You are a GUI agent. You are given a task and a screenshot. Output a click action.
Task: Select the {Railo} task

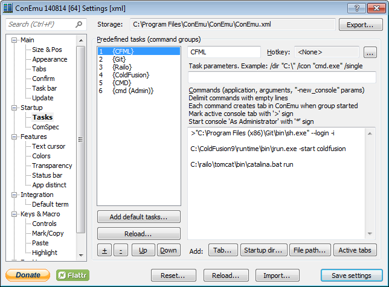pos(139,67)
